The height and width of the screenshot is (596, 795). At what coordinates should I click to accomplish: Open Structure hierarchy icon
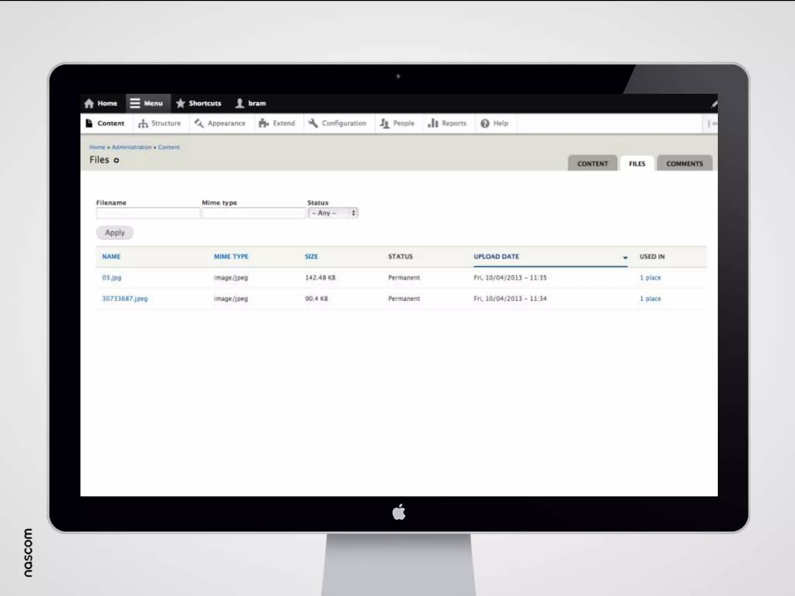pos(143,123)
